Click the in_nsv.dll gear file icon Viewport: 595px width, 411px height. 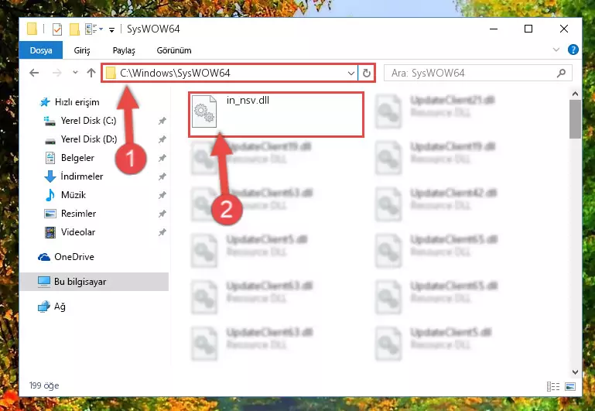(204, 111)
